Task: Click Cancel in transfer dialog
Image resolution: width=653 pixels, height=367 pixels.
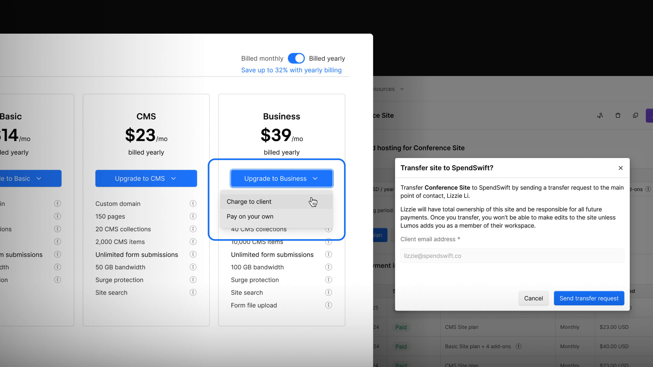Action: (533, 298)
